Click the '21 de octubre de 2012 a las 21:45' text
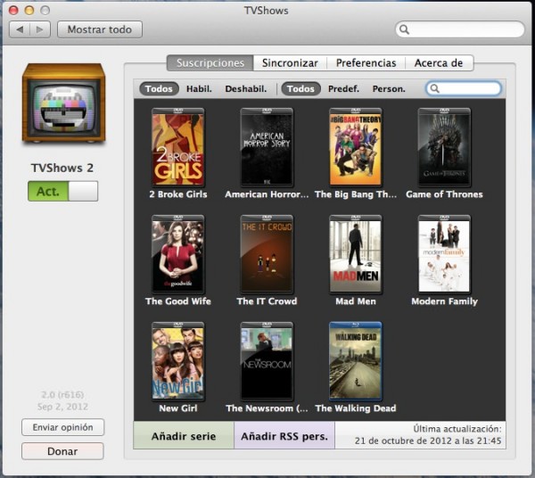The height and width of the screenshot is (478, 535). [428, 441]
